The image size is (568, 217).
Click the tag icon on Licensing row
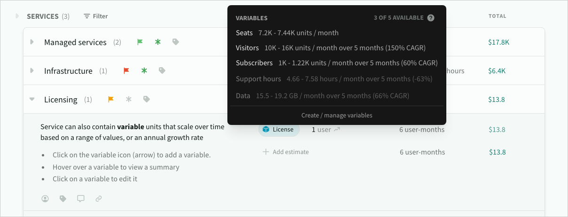coord(147,99)
